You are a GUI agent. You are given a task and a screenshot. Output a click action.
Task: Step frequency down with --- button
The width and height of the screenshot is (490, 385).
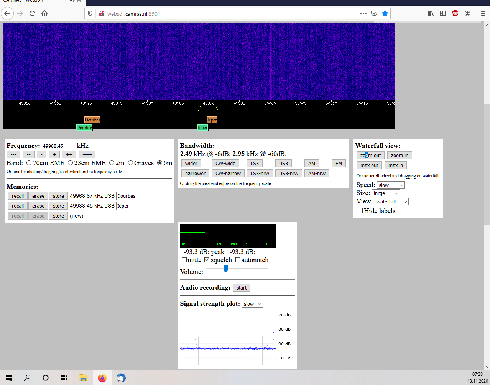pos(13,154)
